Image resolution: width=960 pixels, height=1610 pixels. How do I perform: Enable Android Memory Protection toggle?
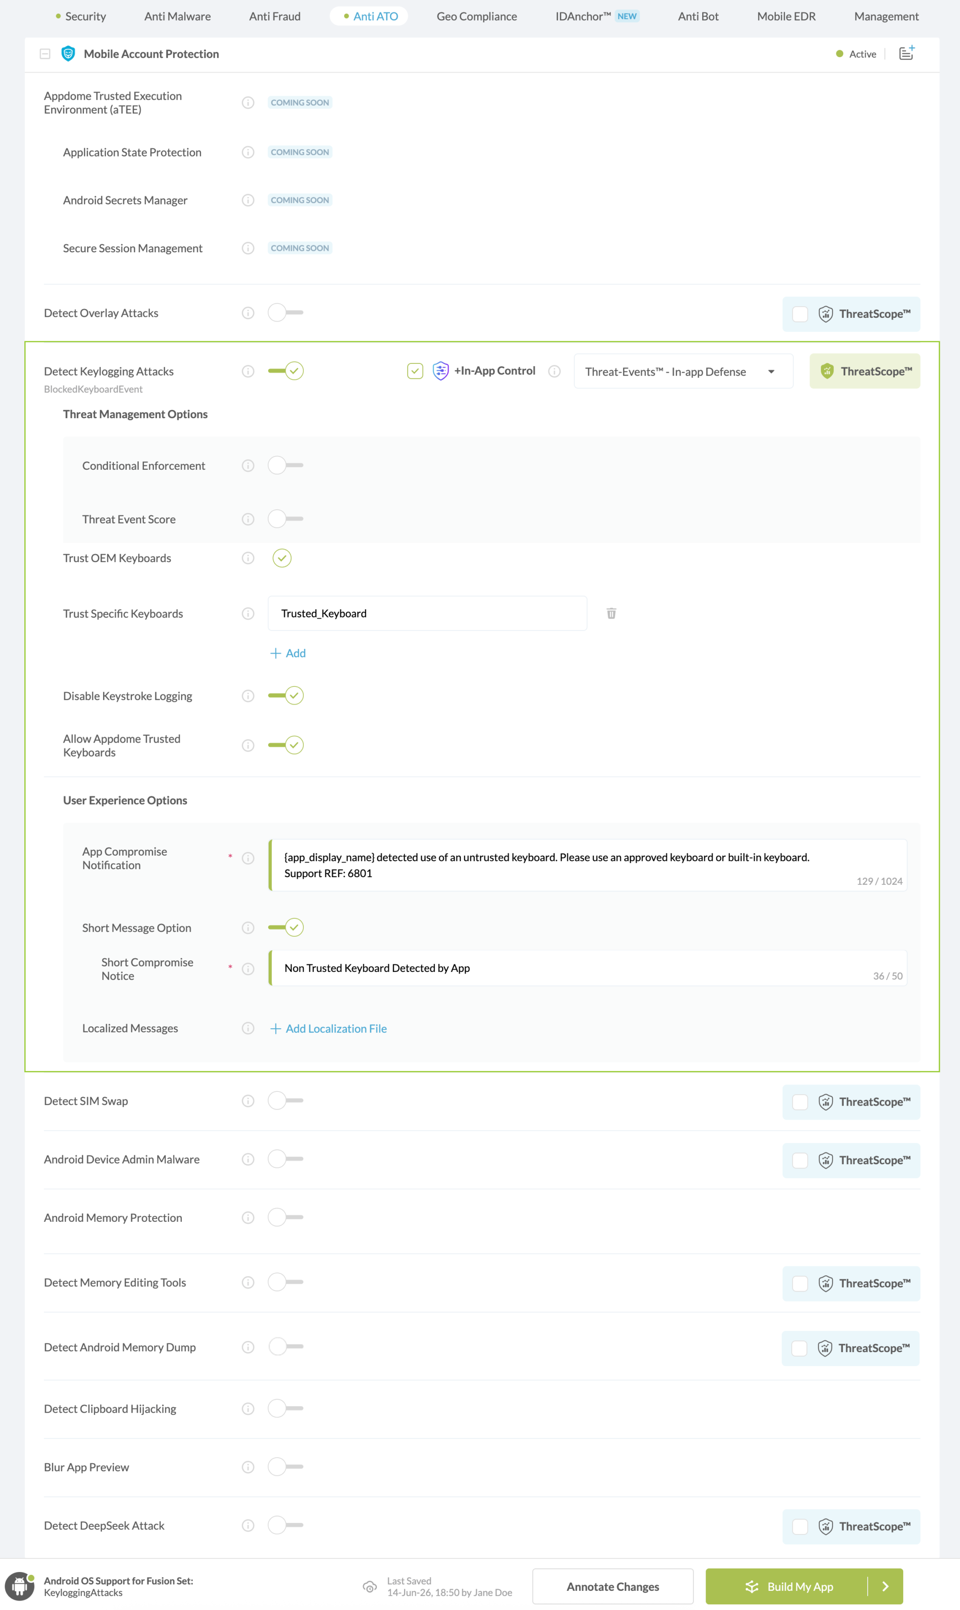tap(285, 1217)
